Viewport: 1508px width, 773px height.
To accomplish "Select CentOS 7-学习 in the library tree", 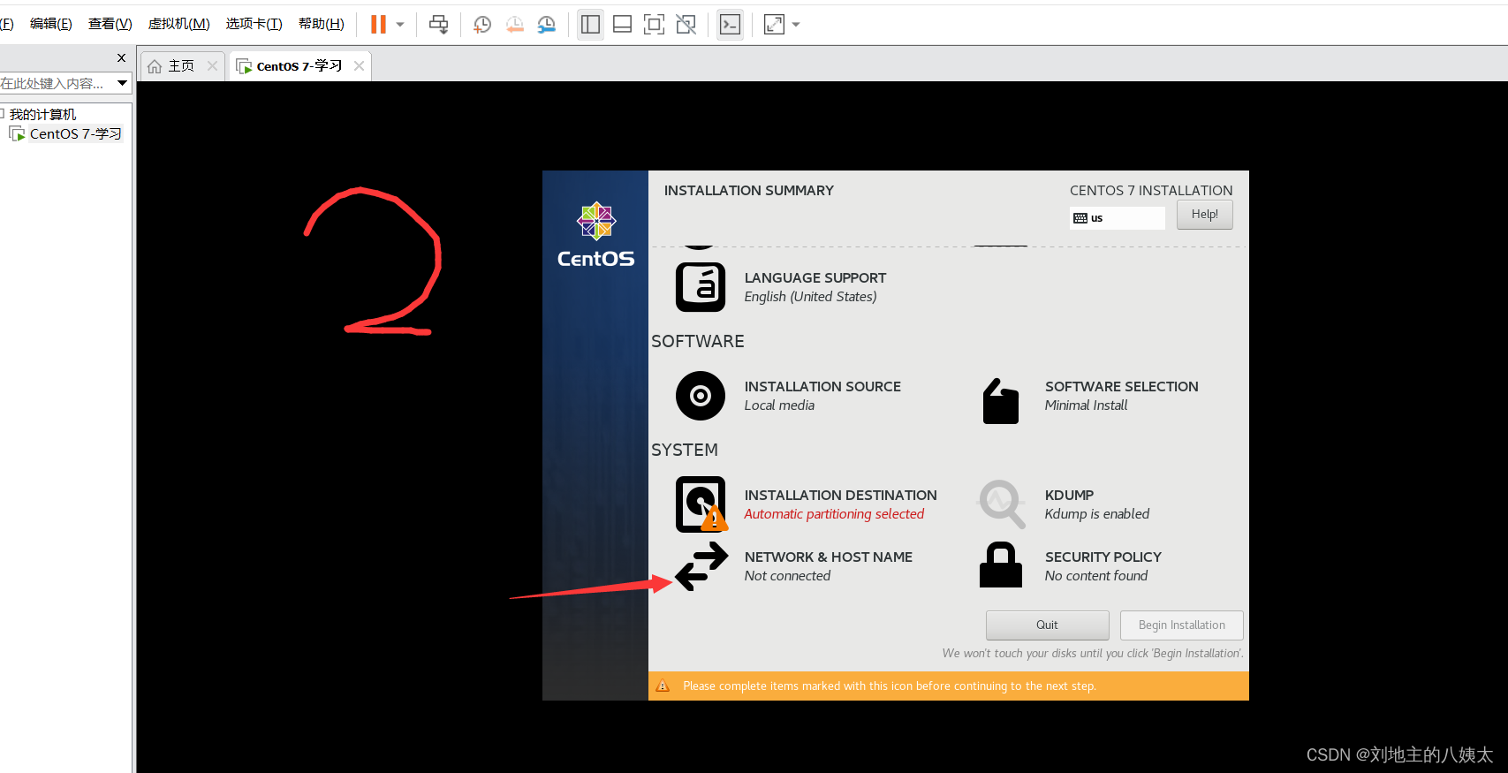I will pyautogui.click(x=75, y=133).
